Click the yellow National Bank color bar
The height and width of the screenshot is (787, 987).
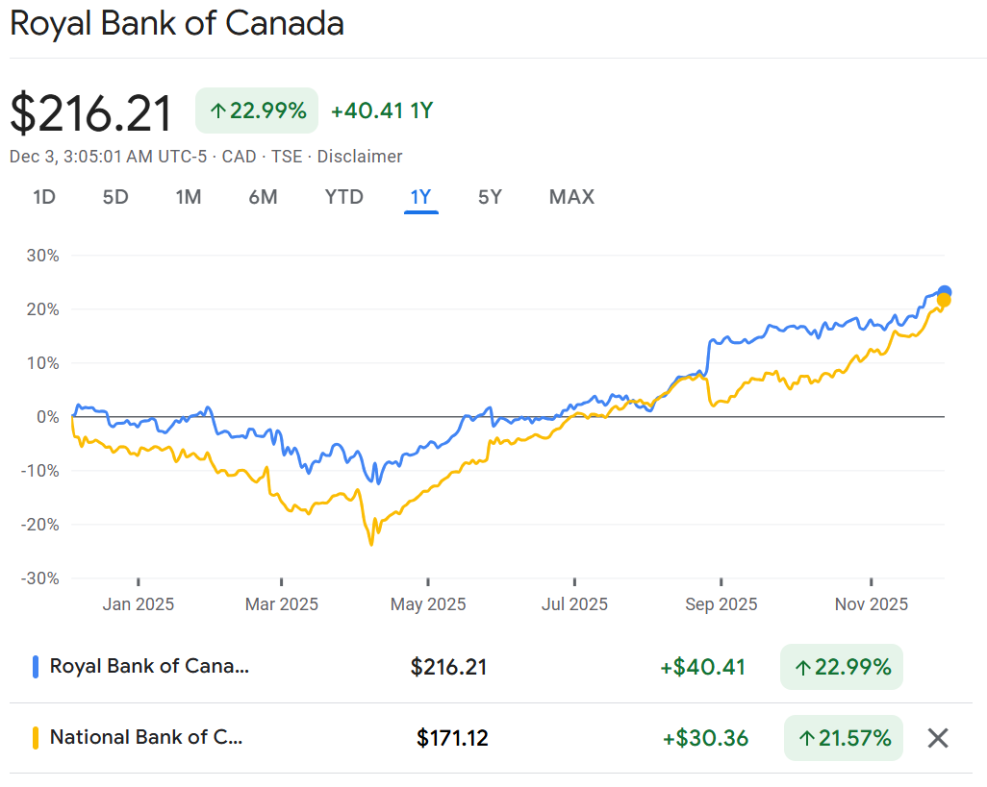tap(36, 738)
